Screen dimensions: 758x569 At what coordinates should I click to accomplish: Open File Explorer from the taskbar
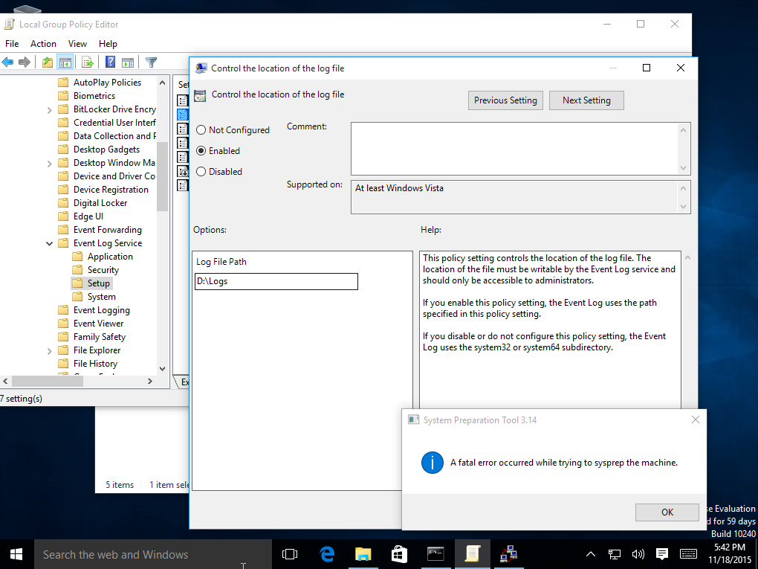click(363, 554)
